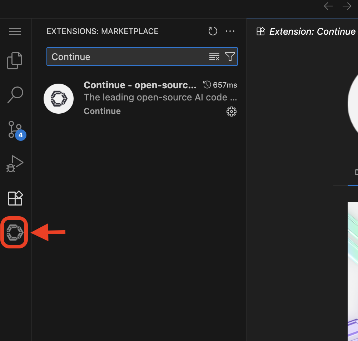Image resolution: width=358 pixels, height=341 pixels.
Task: Open Views and More Actions ellipsis
Action: [230, 31]
